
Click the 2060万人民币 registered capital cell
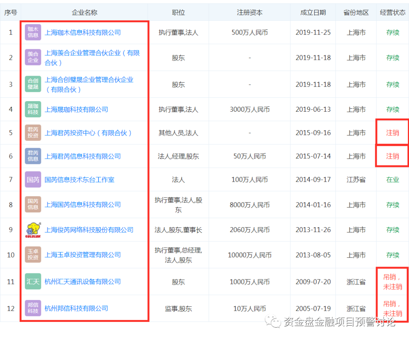250,230
